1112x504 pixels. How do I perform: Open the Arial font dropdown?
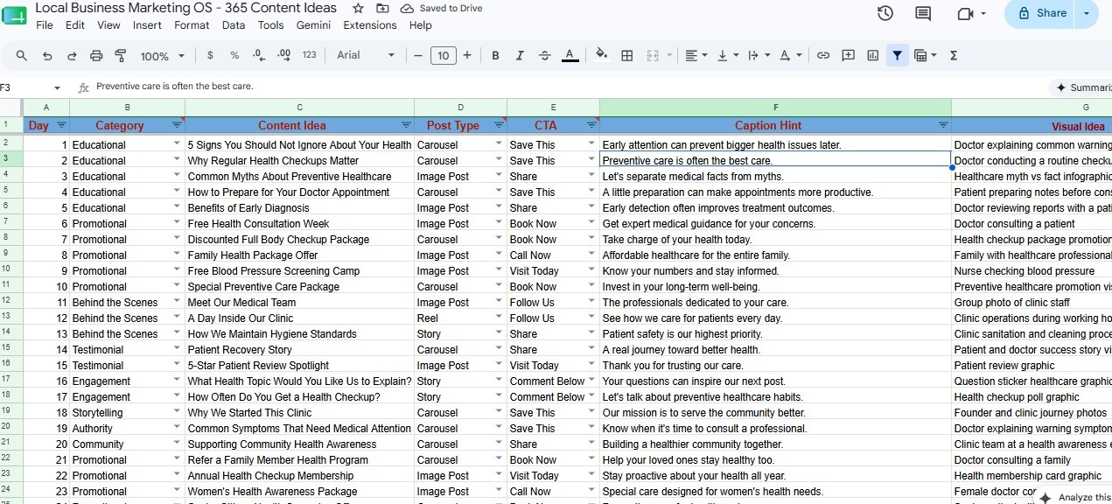pyautogui.click(x=367, y=55)
